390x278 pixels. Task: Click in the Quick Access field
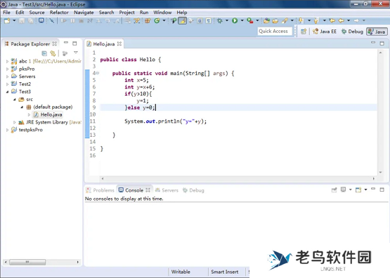275,32
